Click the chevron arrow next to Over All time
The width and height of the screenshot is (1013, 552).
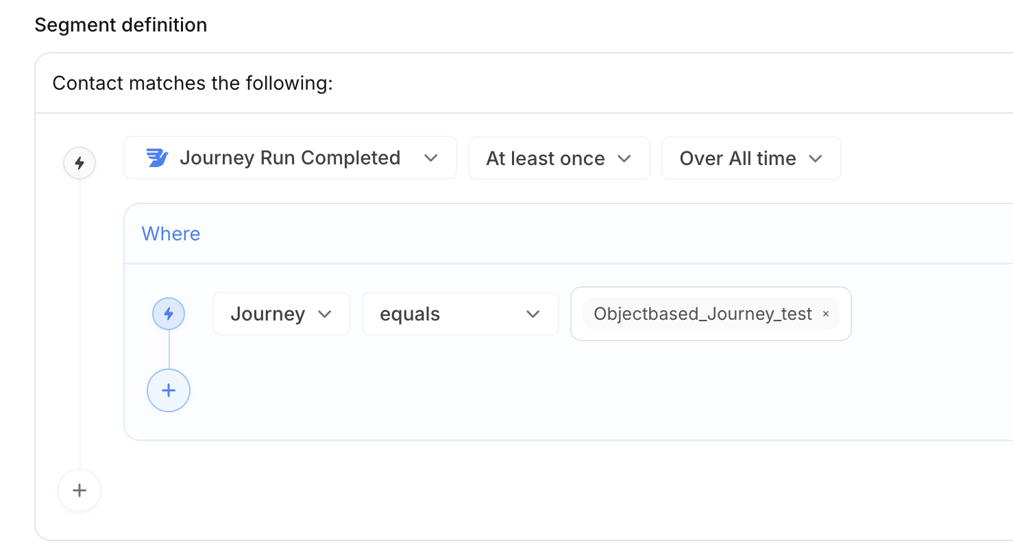[x=815, y=158]
